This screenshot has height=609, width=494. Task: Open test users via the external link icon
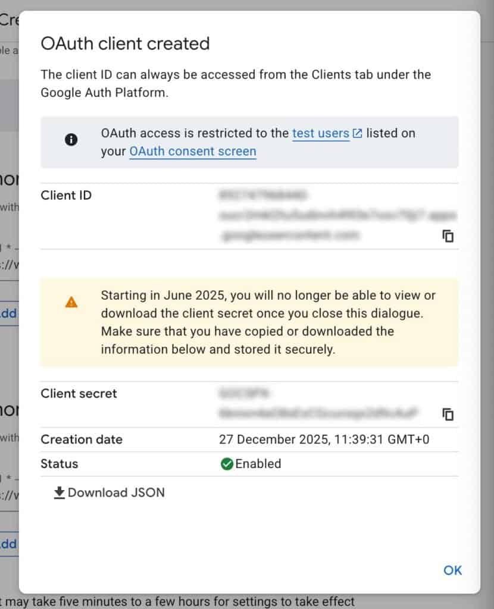358,133
